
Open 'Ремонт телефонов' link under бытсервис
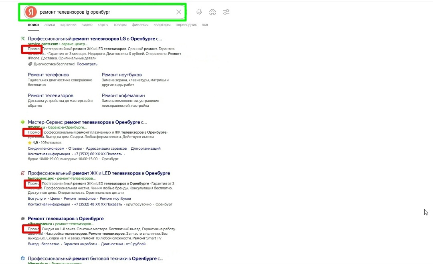pyautogui.click(x=79, y=199)
